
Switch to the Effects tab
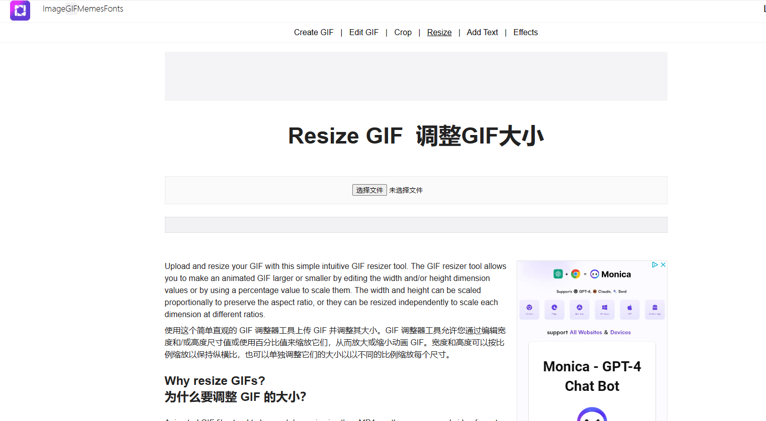[x=525, y=32]
